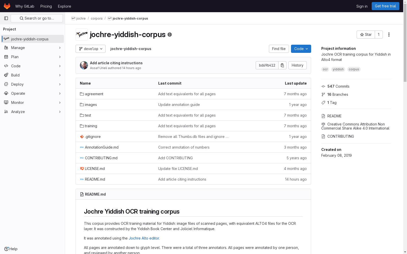407x254 pixels.
Task: Click the README document icon in sidebar info
Action: click(323, 116)
